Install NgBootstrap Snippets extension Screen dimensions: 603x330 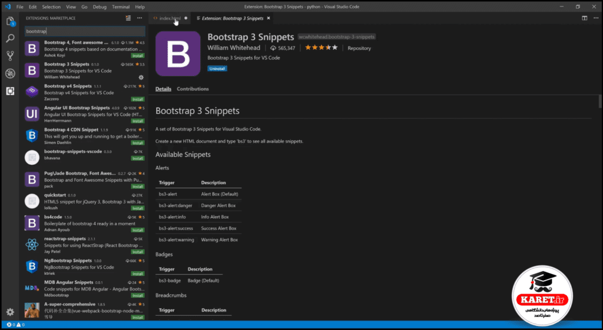pos(138,274)
